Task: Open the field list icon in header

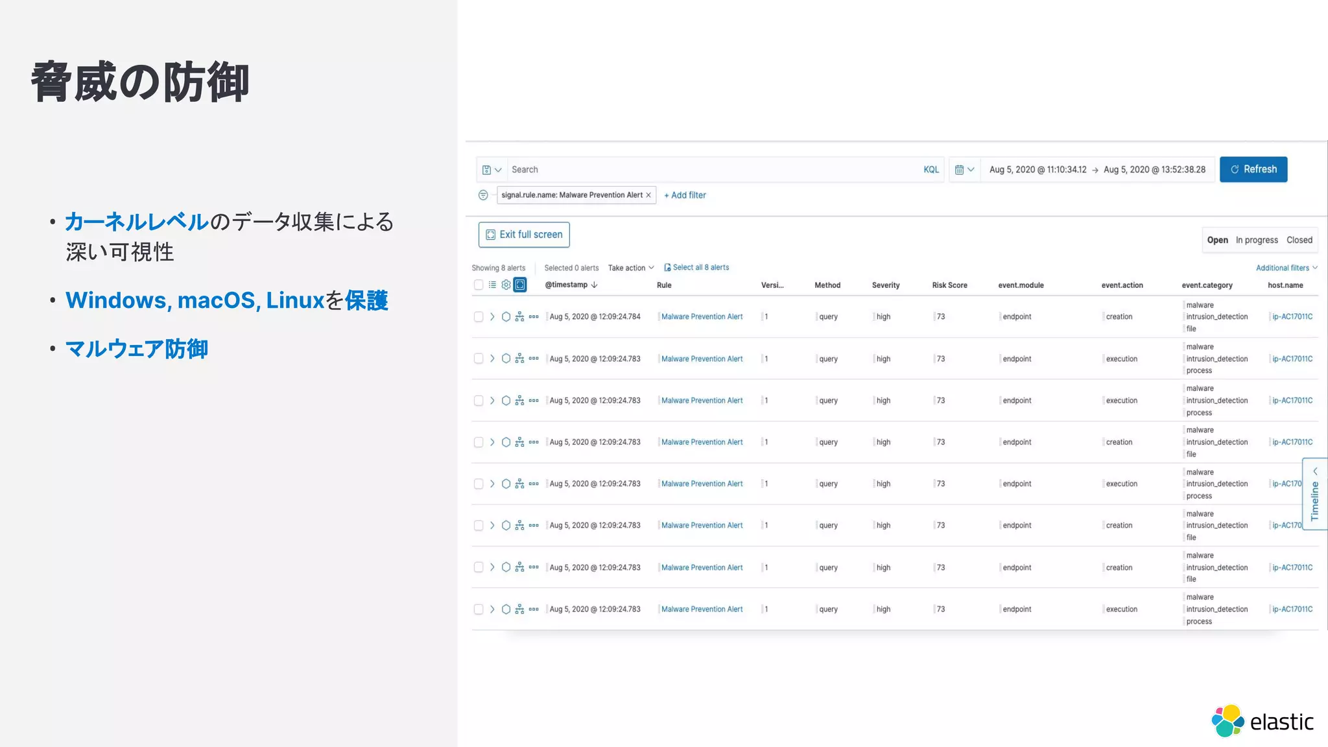Action: [x=492, y=285]
